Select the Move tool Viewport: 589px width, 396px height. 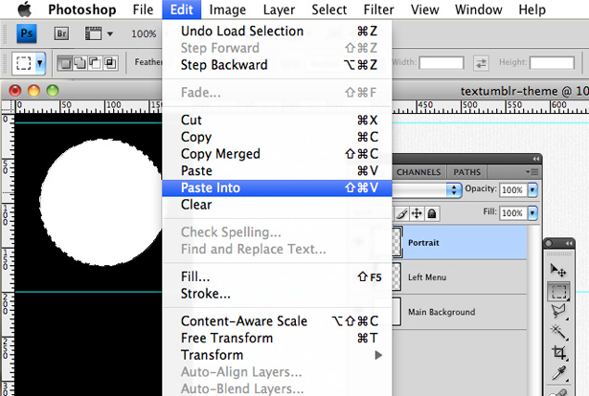click(558, 270)
